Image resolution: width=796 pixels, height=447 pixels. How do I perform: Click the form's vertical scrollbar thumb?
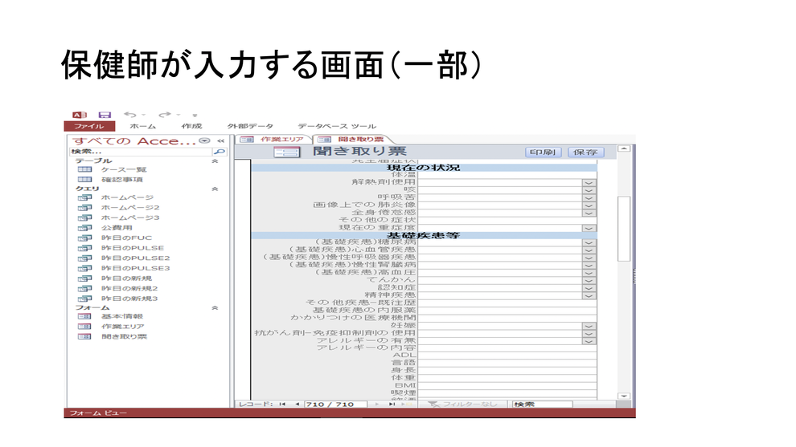click(624, 229)
